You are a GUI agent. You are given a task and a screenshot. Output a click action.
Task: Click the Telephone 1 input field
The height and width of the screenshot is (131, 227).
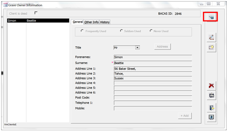[153, 103]
